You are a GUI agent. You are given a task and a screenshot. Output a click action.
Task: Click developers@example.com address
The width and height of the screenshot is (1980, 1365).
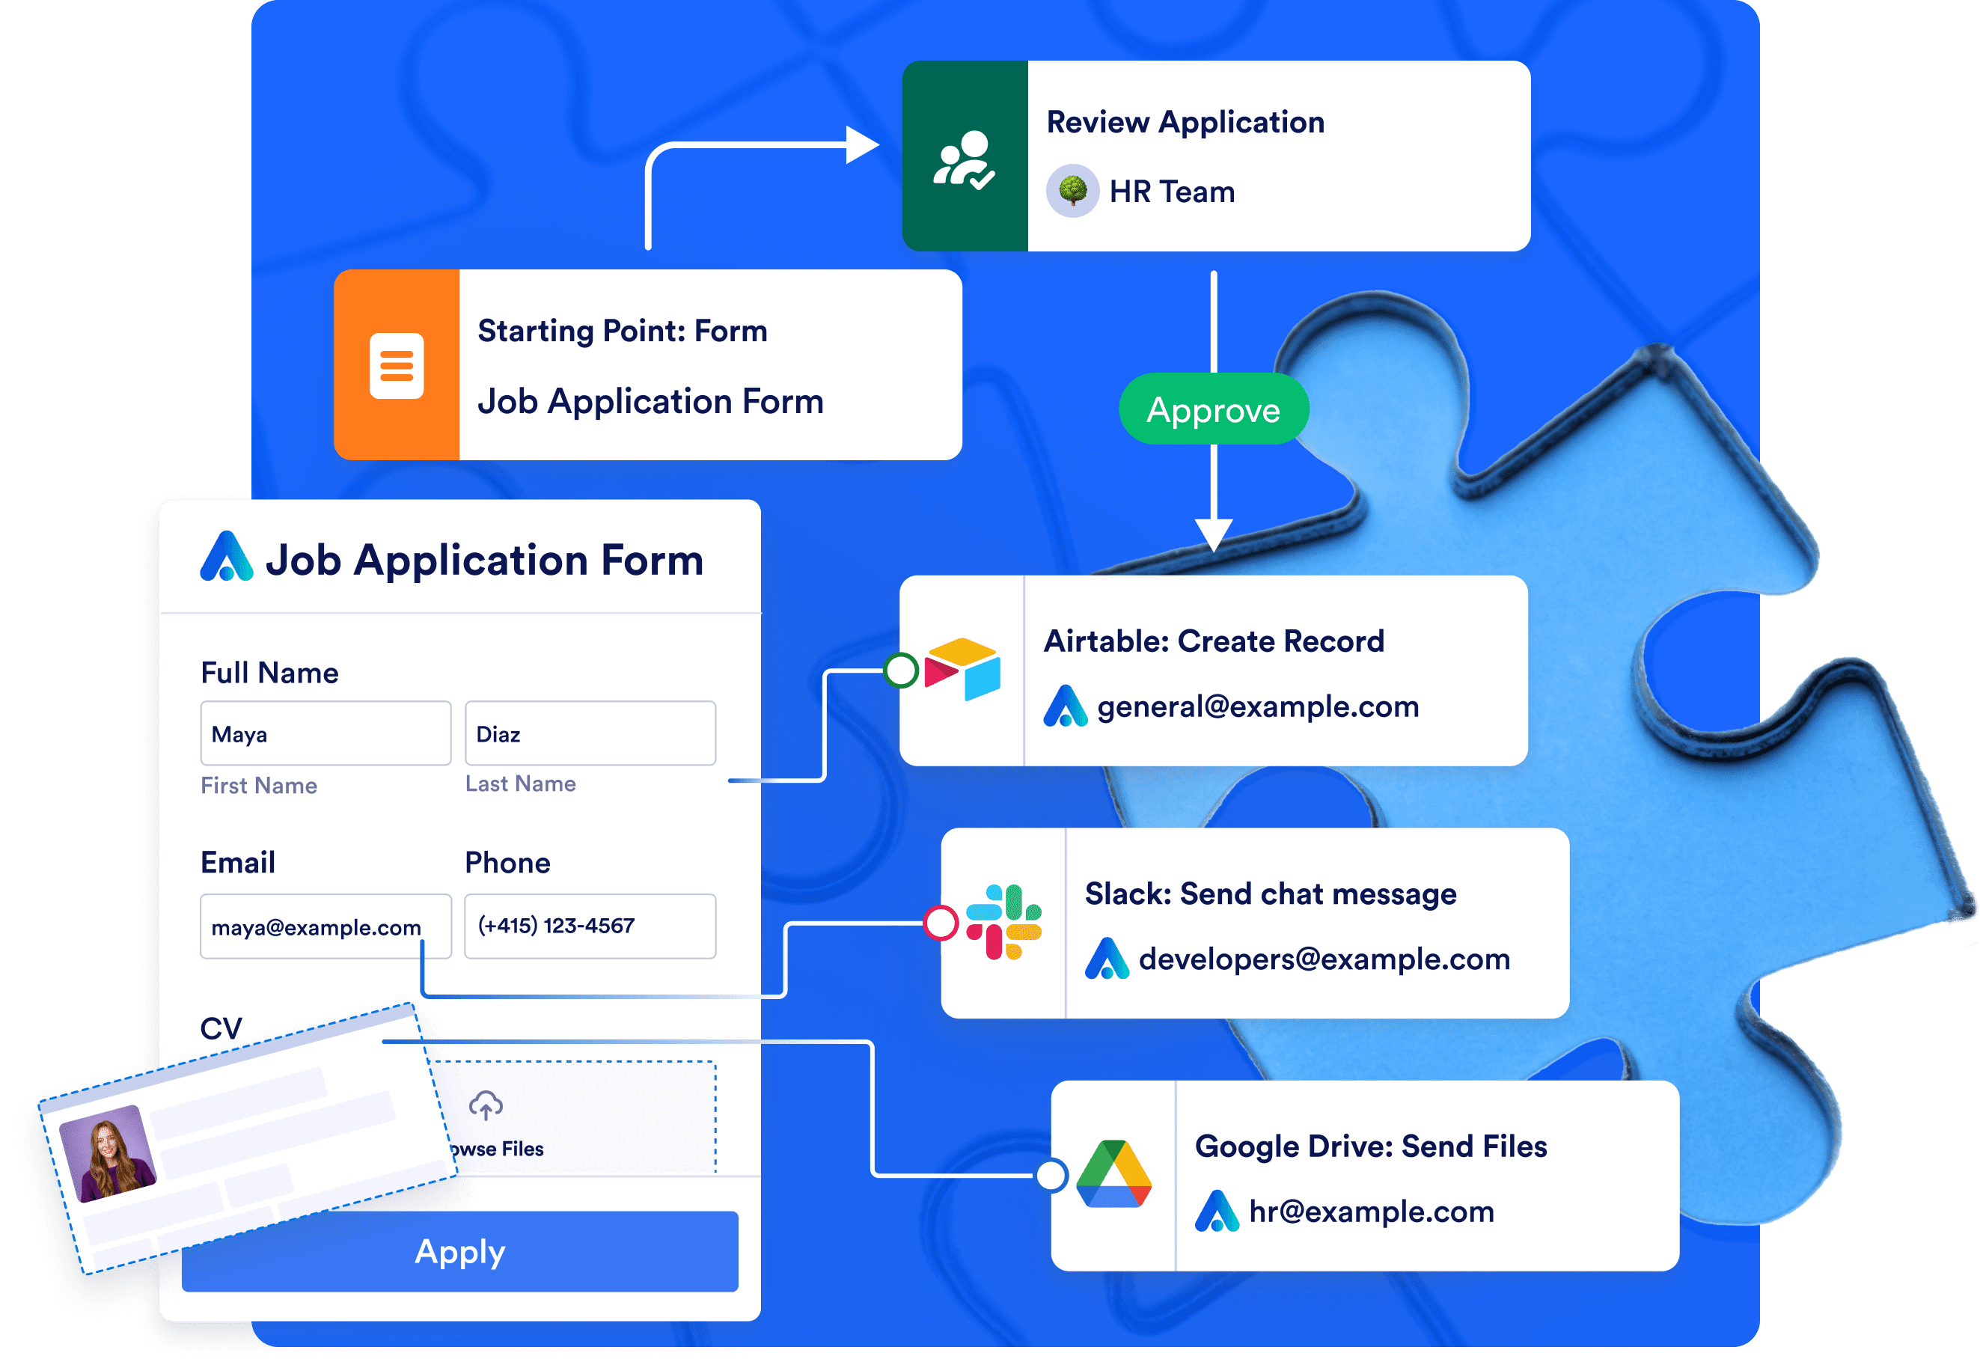pos(1324,959)
